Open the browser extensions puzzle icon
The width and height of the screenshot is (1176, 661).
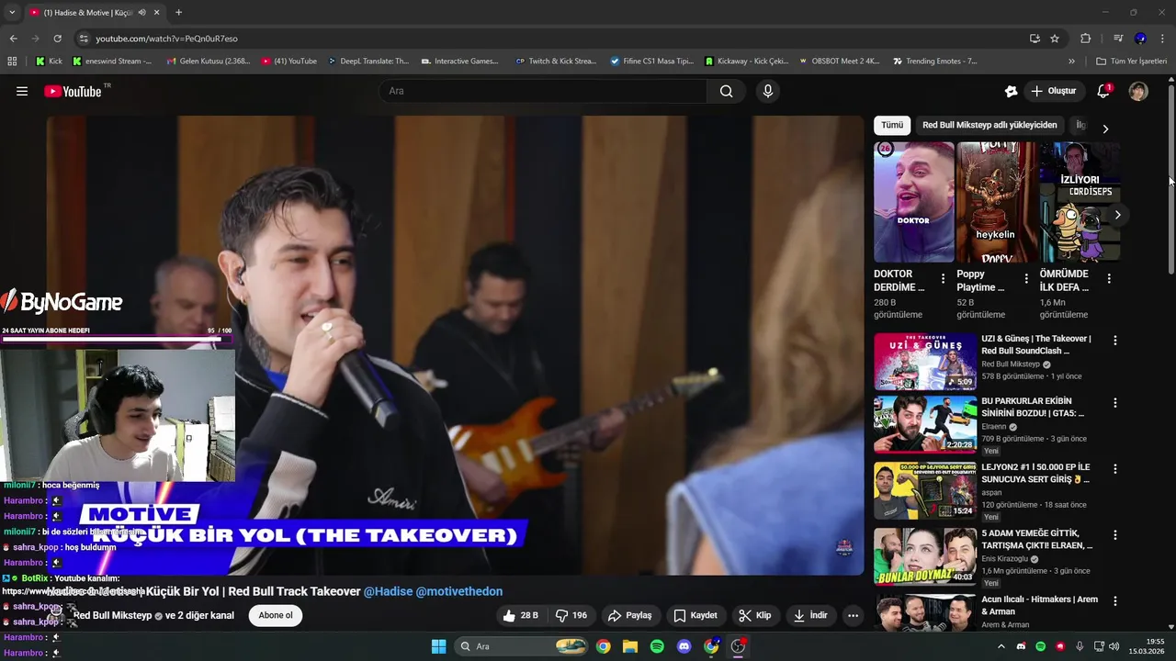1085,39
